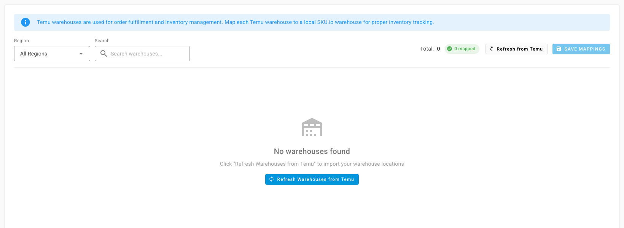Image resolution: width=624 pixels, height=228 pixels.
Task: Click the Search field label
Action: (102, 41)
